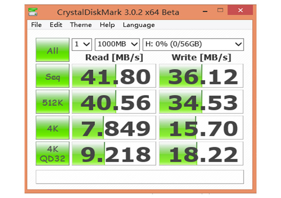Click the Write [MB/s] column header
Image resolution: width=281 pixels, height=198 pixels.
click(x=201, y=58)
